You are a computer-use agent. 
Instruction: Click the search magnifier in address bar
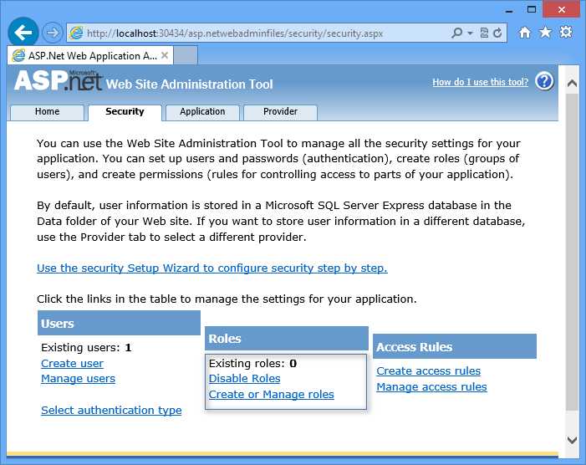pyautogui.click(x=456, y=33)
